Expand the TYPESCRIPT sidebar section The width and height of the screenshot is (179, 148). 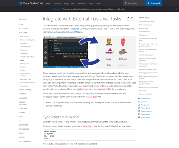(23, 108)
